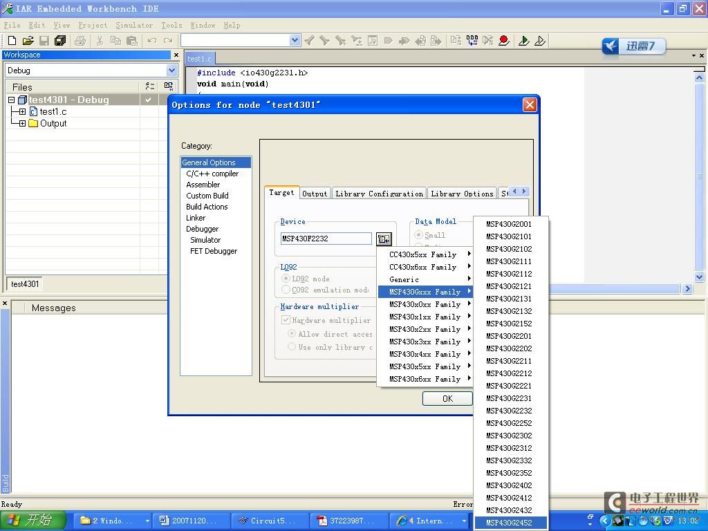The width and height of the screenshot is (708, 531).
Task: Click the Debug without Downloading icon
Action: point(539,41)
